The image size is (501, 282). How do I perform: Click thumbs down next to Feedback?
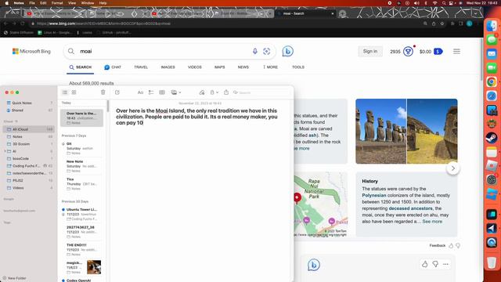click(458, 245)
